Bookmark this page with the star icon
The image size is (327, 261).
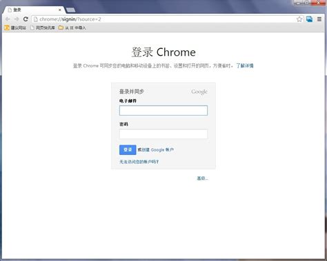point(299,19)
